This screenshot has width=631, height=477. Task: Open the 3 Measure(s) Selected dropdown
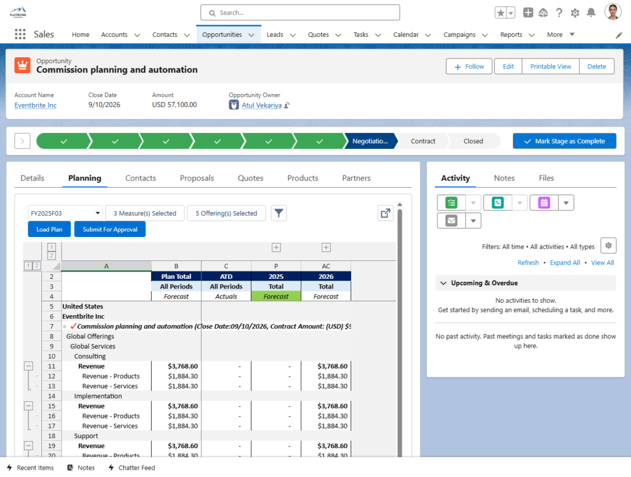pos(145,213)
